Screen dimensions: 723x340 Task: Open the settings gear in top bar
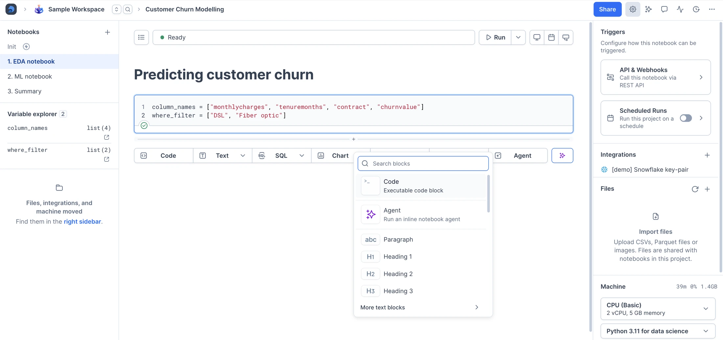[x=633, y=9]
